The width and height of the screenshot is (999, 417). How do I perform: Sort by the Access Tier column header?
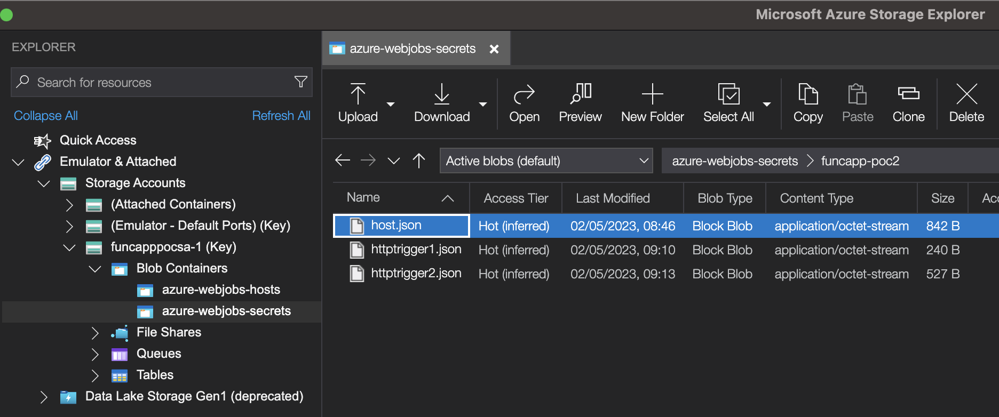point(516,198)
